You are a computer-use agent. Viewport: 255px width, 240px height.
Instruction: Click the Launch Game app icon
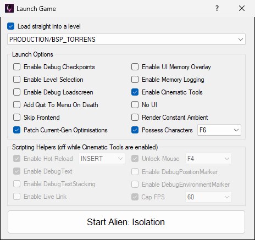click(x=9, y=8)
